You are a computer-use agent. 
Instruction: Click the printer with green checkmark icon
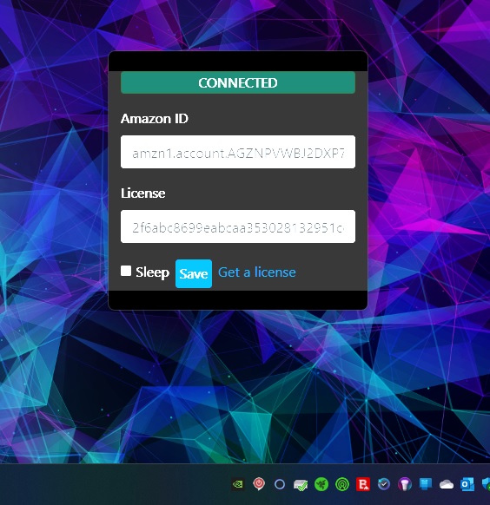(301, 485)
